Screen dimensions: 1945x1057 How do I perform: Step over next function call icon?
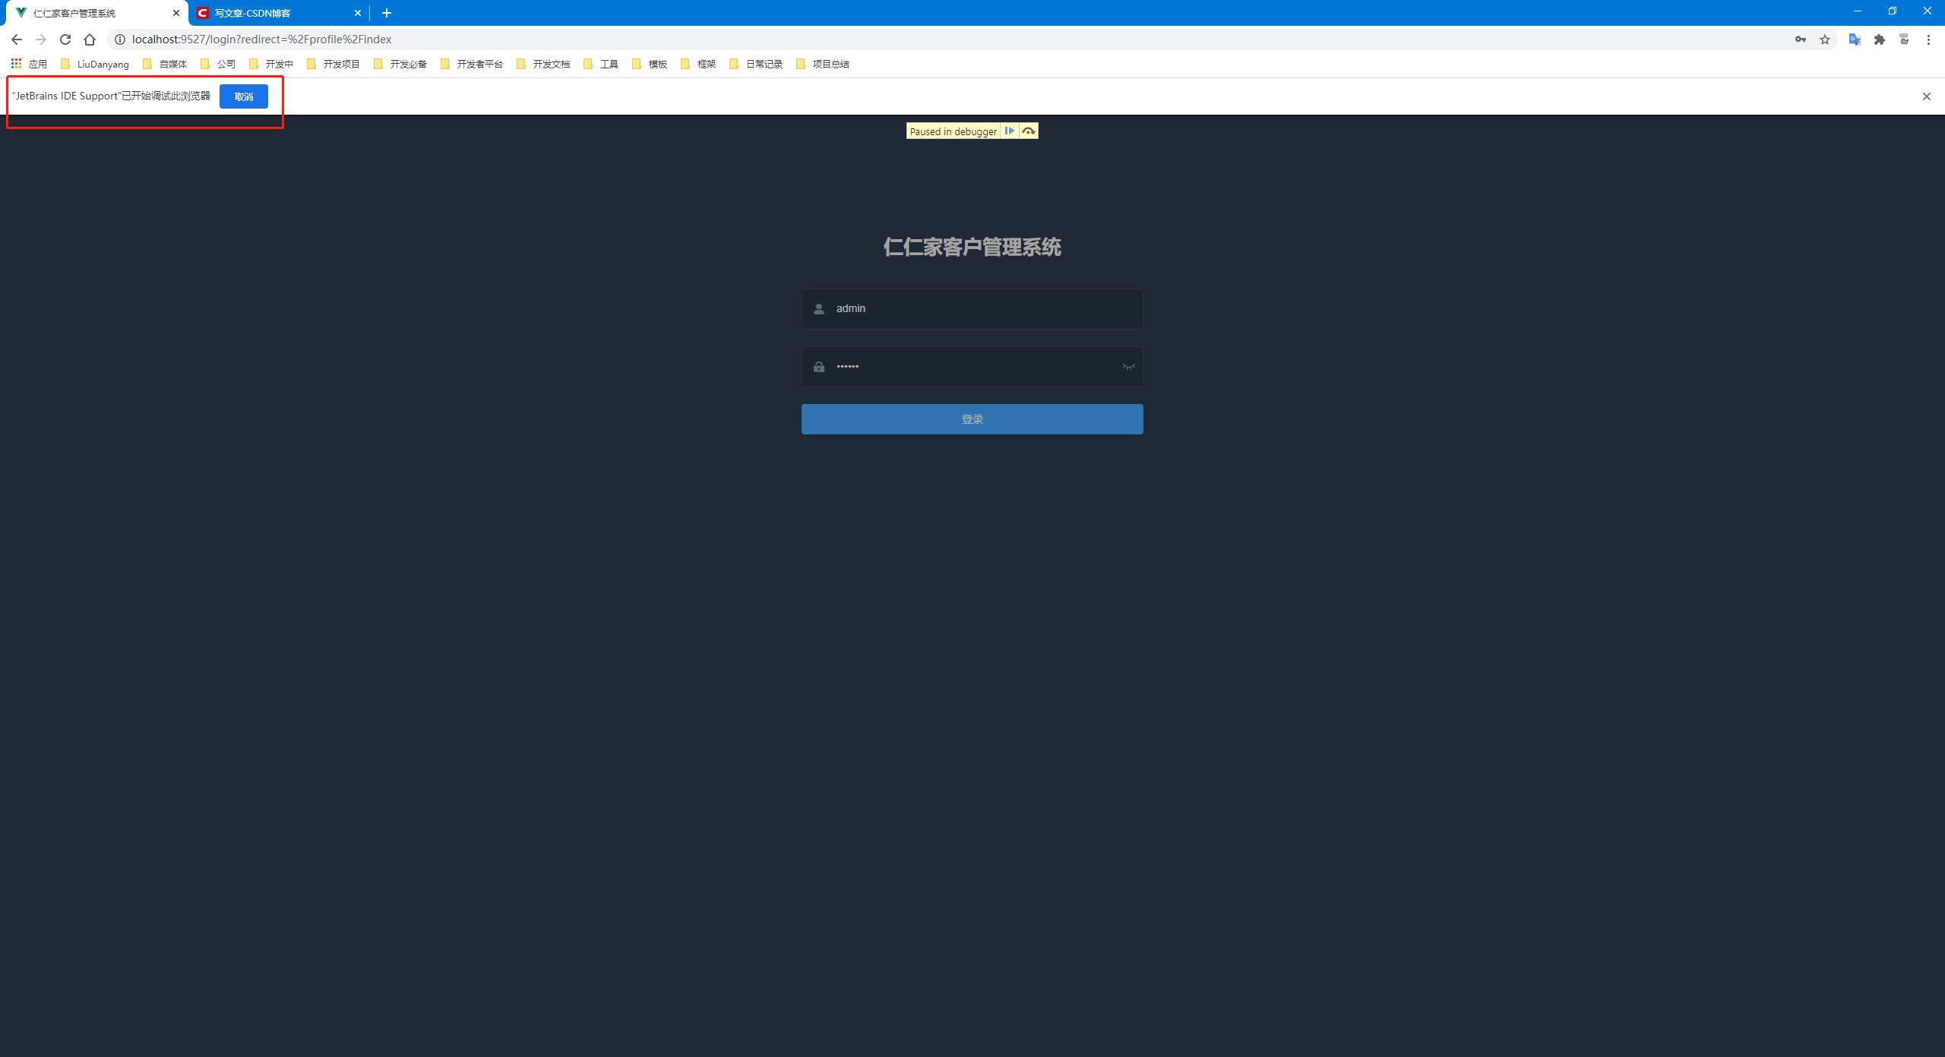[1029, 131]
